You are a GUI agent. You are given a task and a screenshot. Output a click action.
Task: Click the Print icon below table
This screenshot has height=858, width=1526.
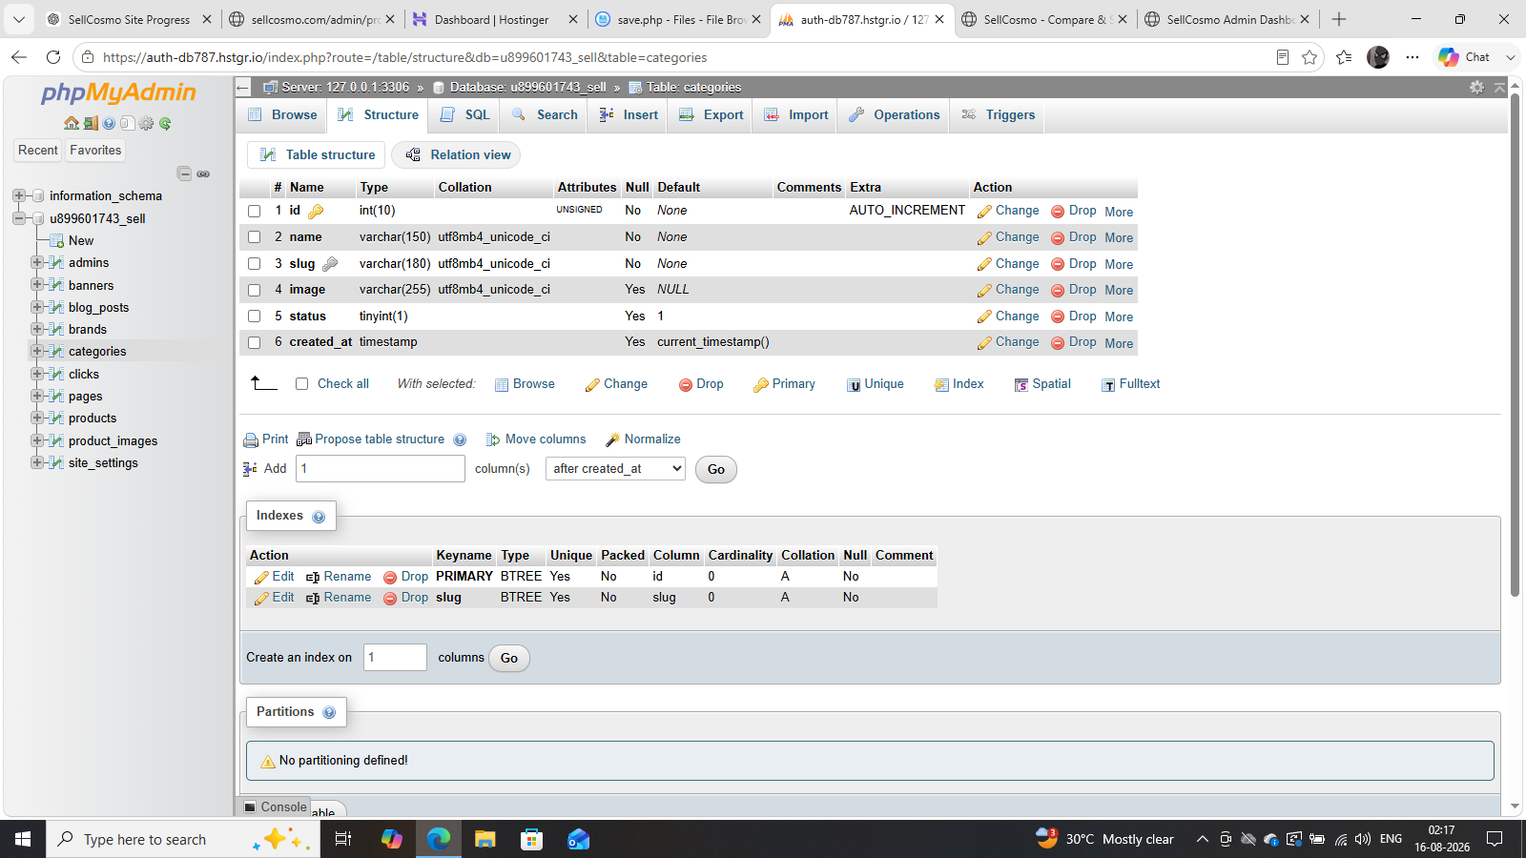click(x=251, y=439)
